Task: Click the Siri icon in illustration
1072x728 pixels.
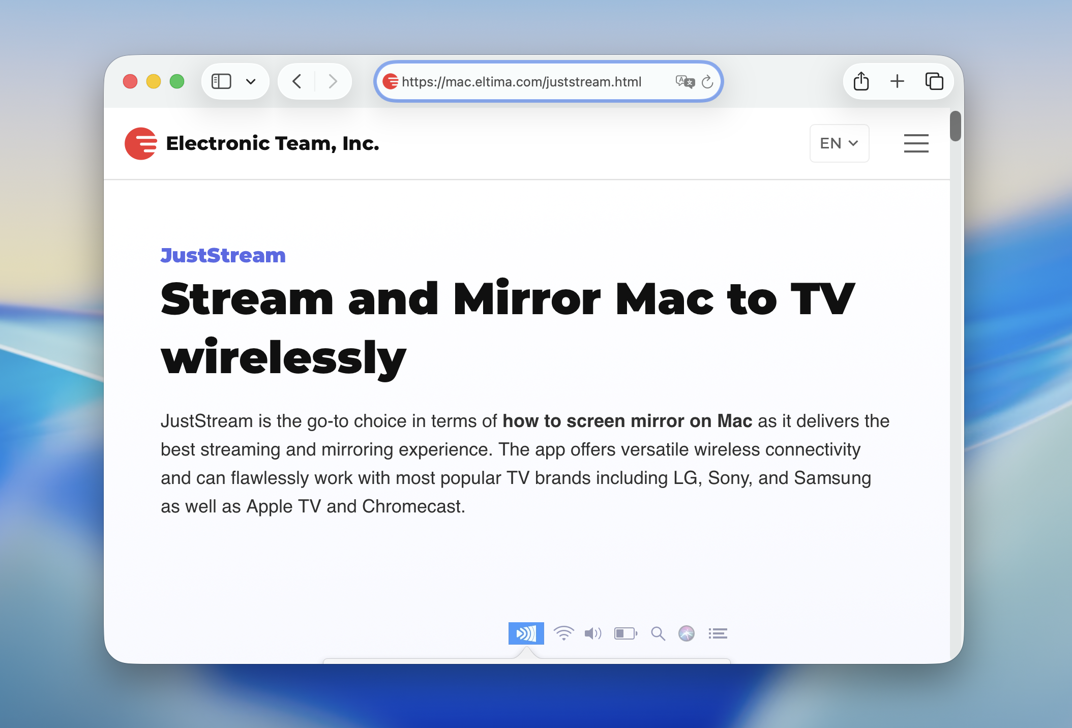Action: click(687, 633)
